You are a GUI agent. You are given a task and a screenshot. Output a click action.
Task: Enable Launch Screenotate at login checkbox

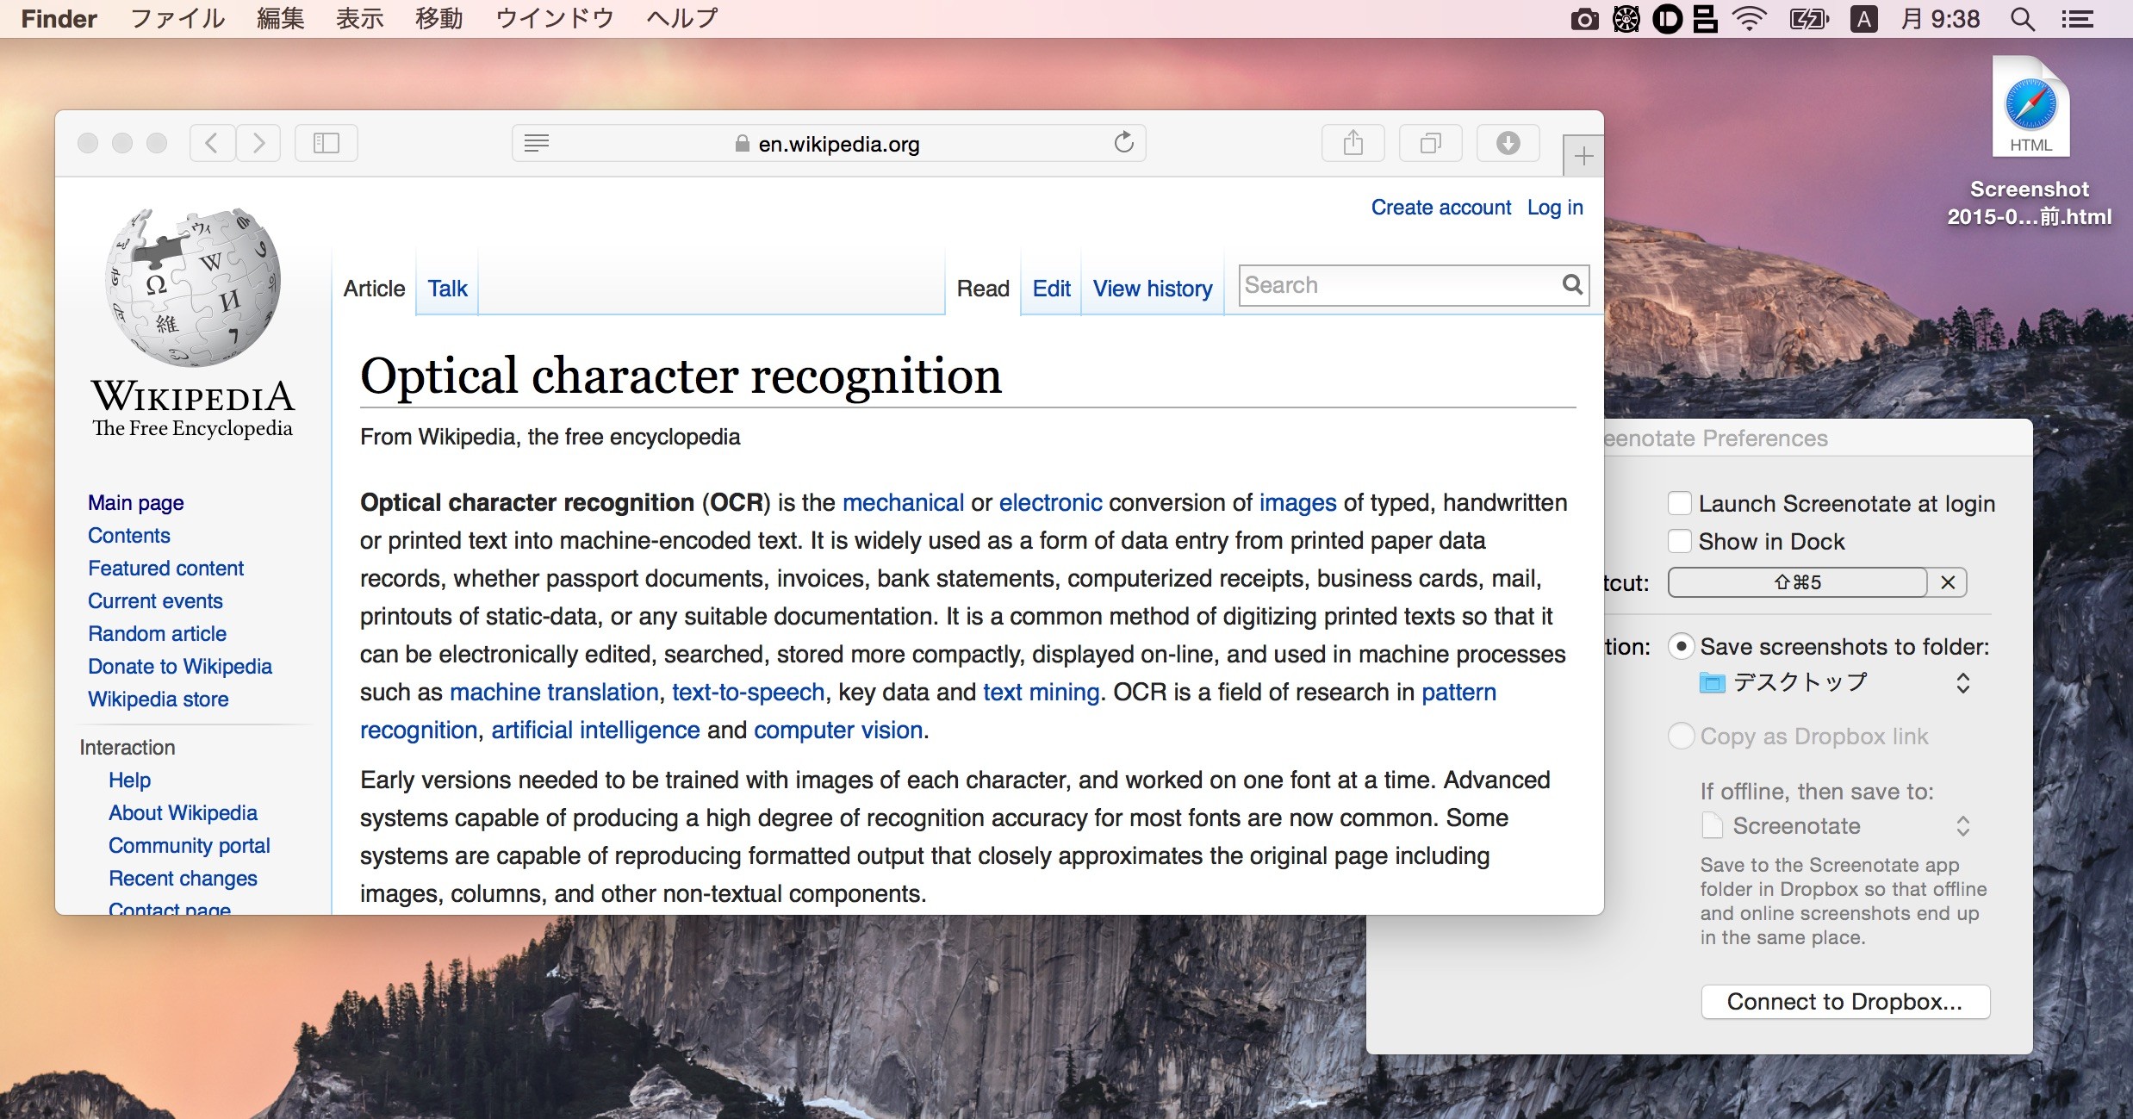(x=1679, y=503)
